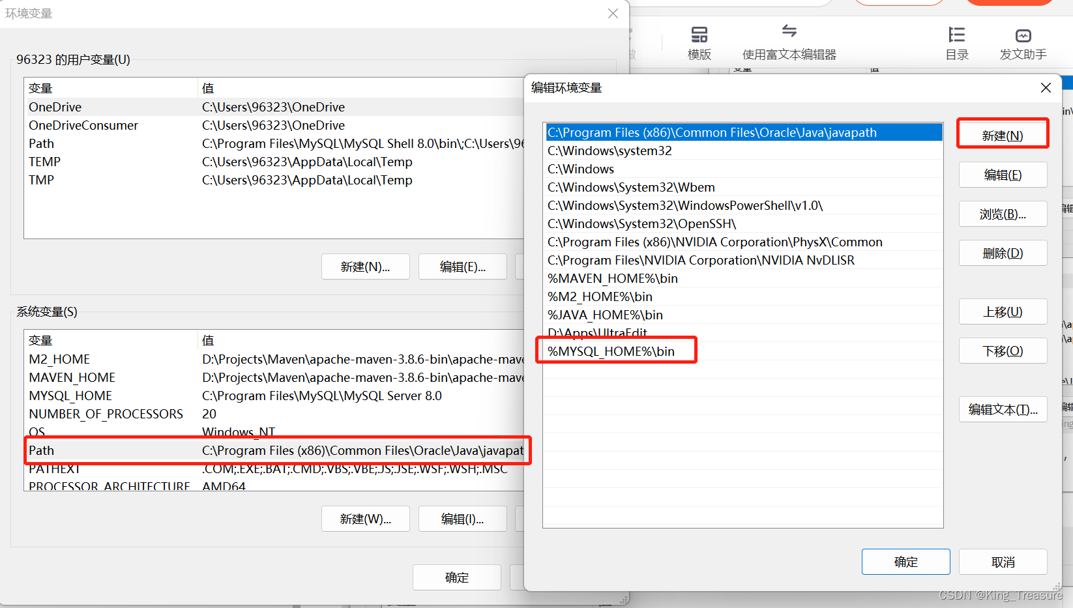Close the 编辑环境变量 dialog with X
This screenshot has width=1073, height=608.
coord(1046,88)
